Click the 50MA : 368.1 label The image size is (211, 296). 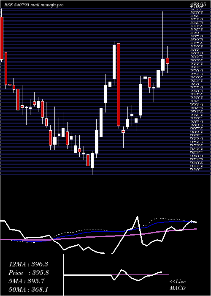pyautogui.click(x=28, y=290)
